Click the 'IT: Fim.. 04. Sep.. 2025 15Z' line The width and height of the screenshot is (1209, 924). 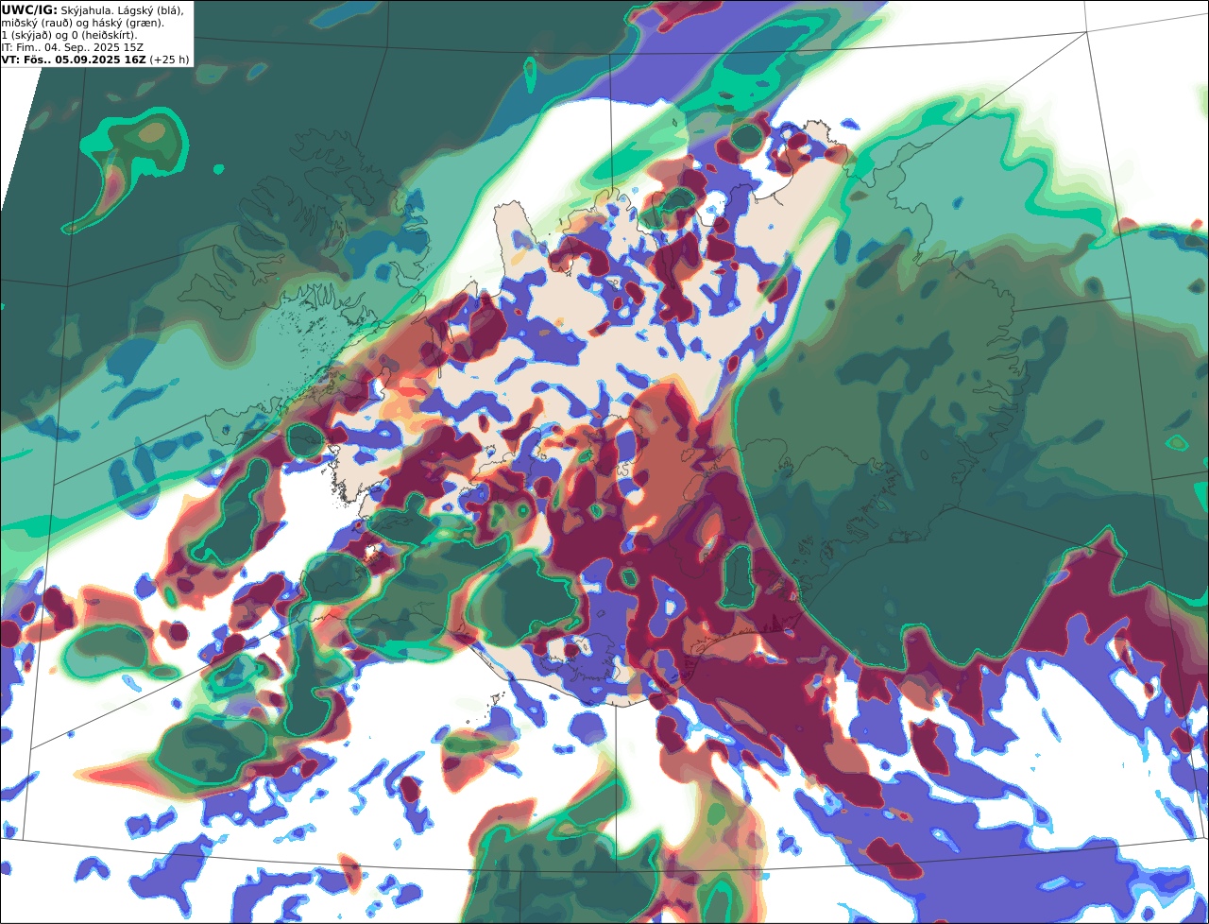[72, 47]
